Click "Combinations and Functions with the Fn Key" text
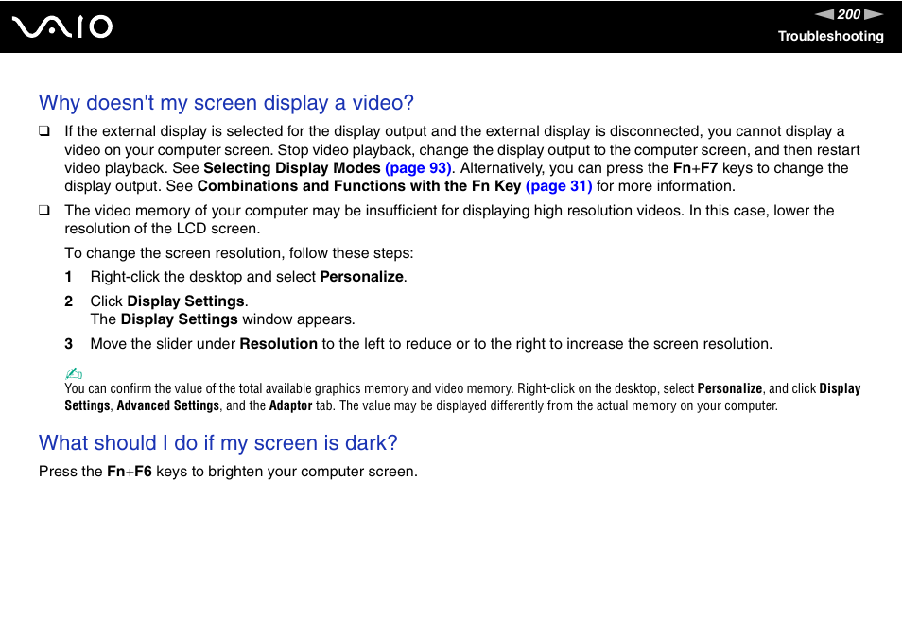The width and height of the screenshot is (902, 637). coord(359,185)
